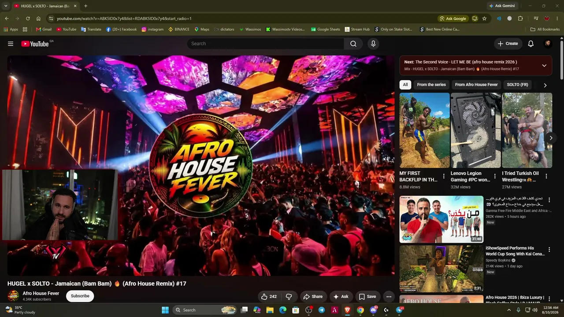The image size is (564, 317).
Task: Click Ask Google in the address bar
Action: (453, 18)
